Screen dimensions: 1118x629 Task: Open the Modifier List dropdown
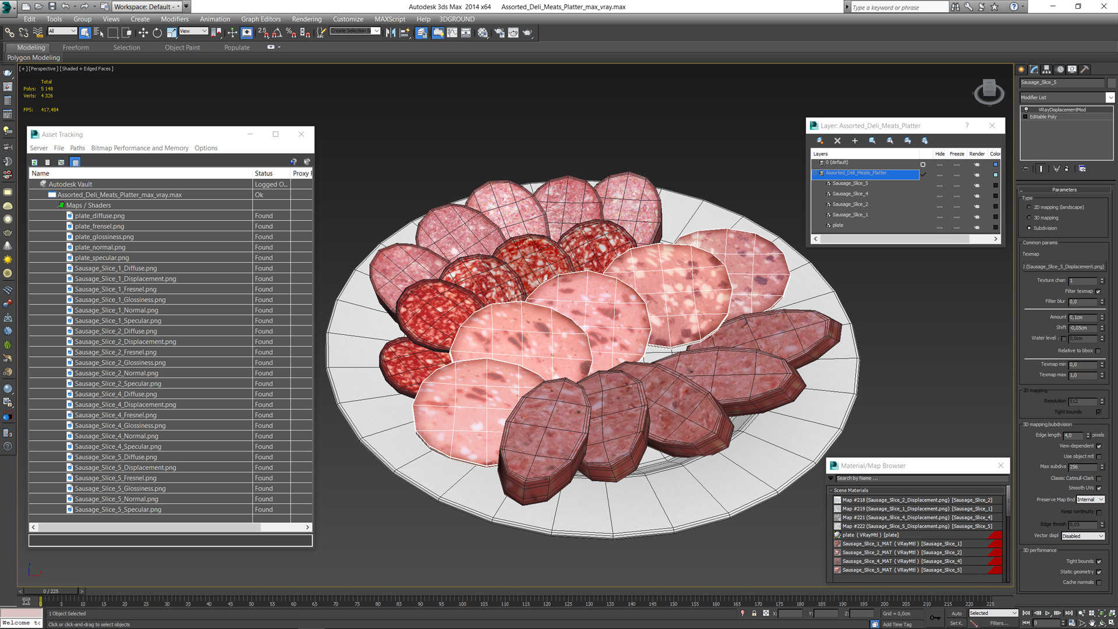coord(1110,97)
